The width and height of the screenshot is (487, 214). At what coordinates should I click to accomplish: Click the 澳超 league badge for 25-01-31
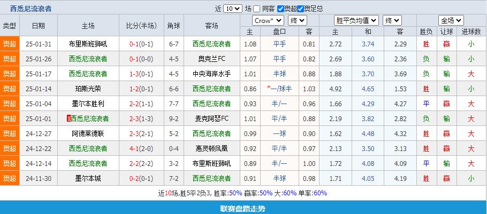10,44
